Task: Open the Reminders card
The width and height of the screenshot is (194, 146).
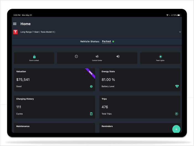Action: 140,128
